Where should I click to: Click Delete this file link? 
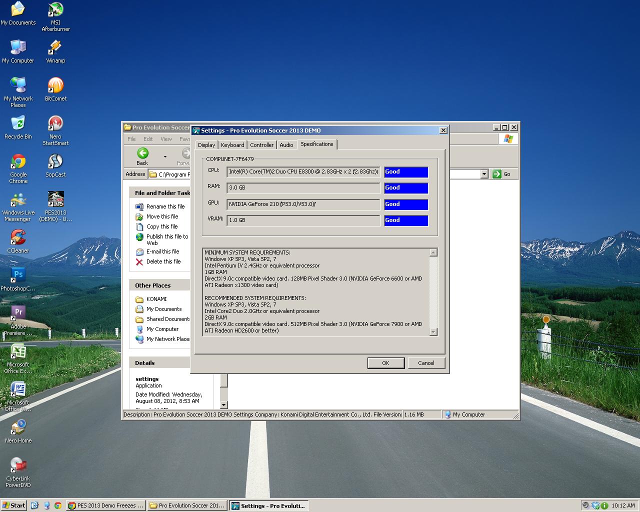pos(163,261)
